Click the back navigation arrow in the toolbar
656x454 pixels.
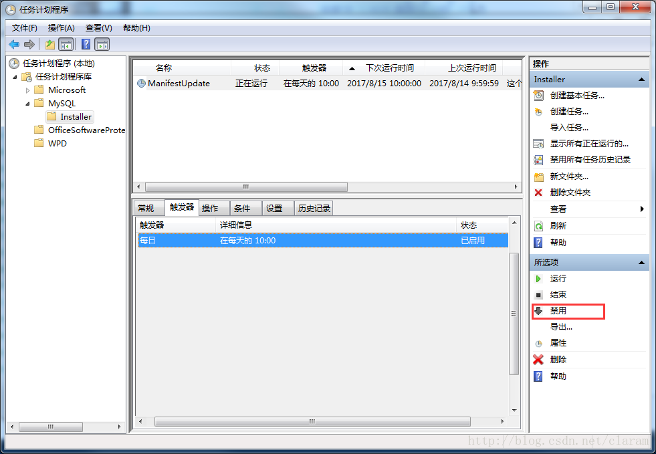click(x=13, y=44)
